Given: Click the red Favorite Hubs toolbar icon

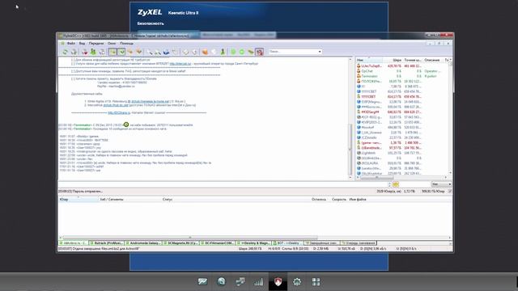Looking at the screenshot, I should click(x=84, y=52).
